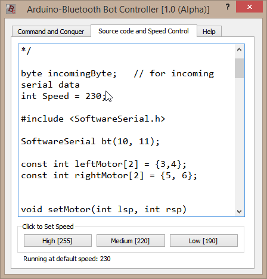Click 'const int leftMotor[2]' line
Image resolution: width=267 pixels, height=279 pixels.
tap(104, 164)
